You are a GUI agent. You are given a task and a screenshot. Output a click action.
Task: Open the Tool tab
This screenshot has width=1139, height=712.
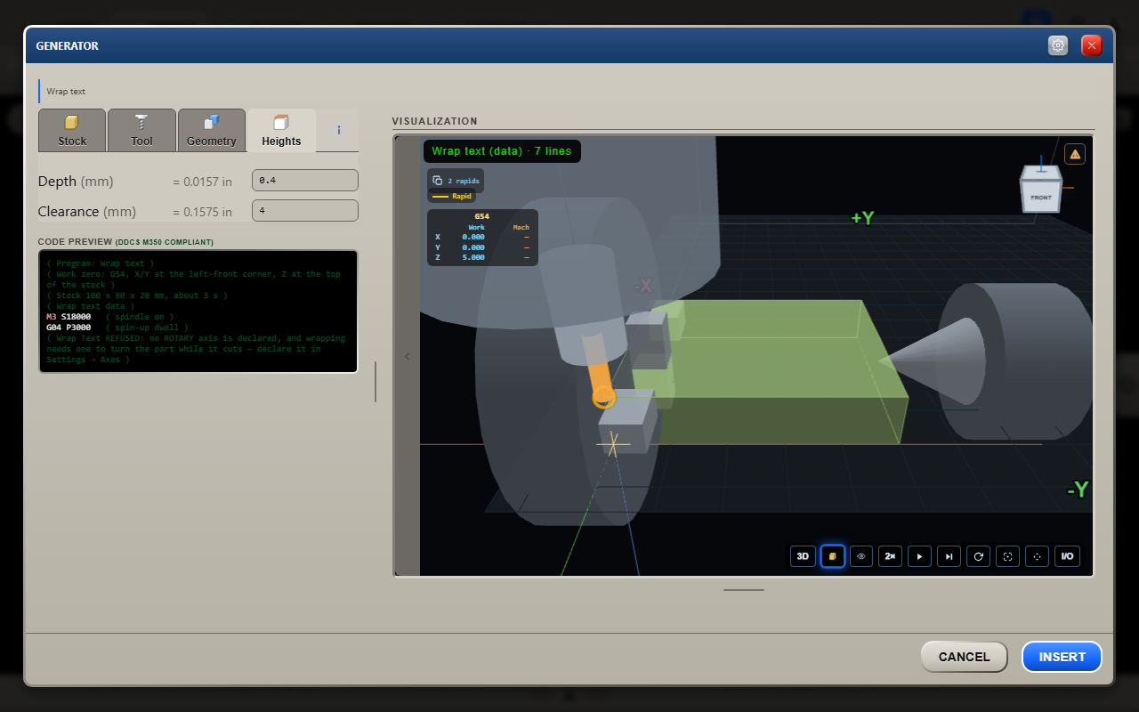coord(141,130)
